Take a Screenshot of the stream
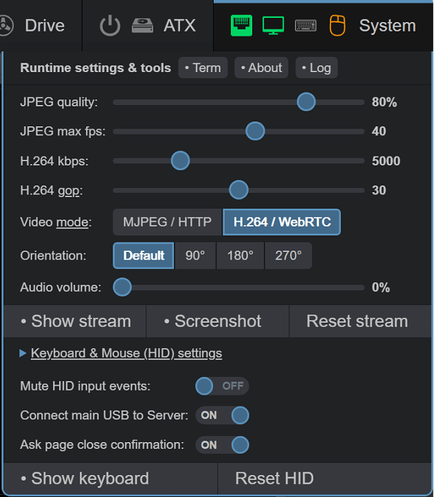 click(218, 321)
